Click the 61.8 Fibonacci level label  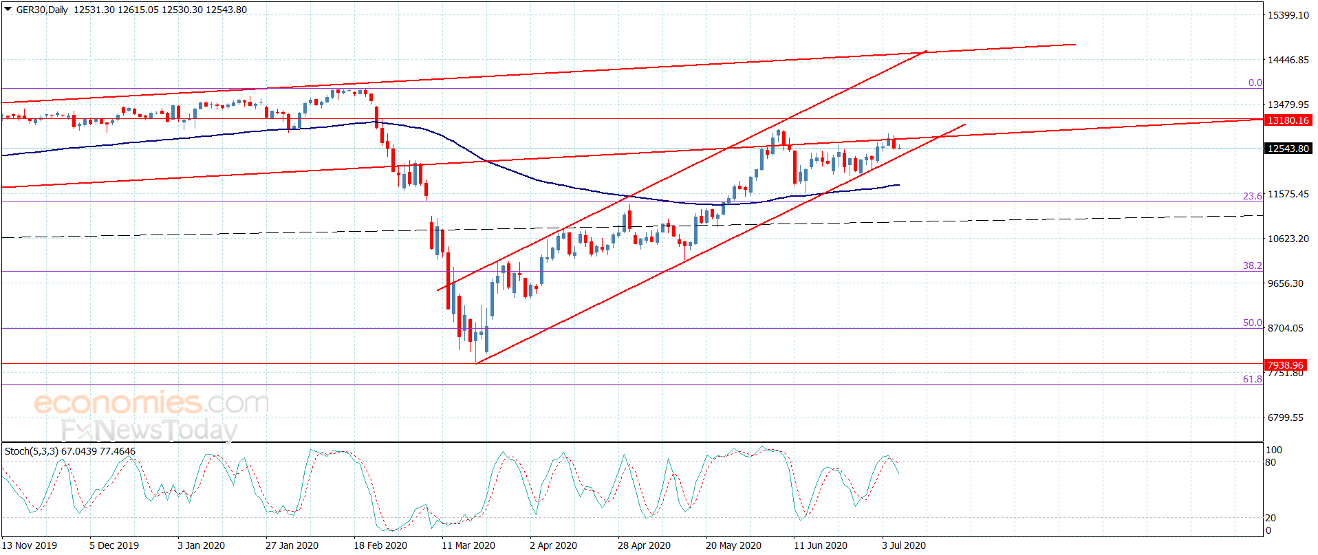pyautogui.click(x=1253, y=379)
